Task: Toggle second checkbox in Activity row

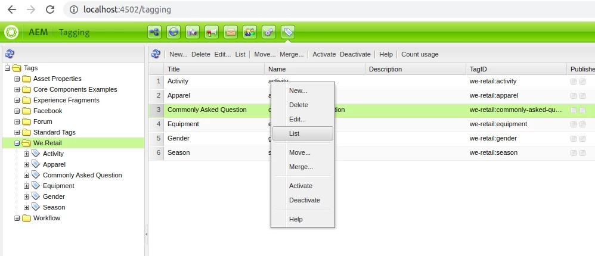Action: (x=582, y=82)
